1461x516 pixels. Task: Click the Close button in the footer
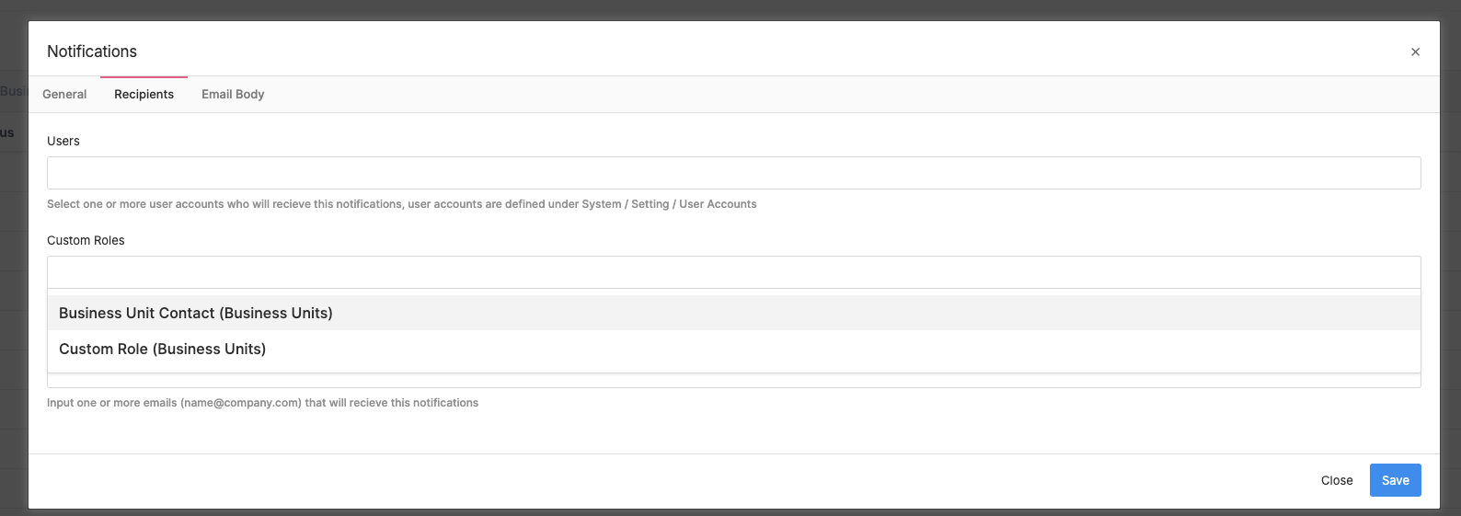click(1336, 480)
